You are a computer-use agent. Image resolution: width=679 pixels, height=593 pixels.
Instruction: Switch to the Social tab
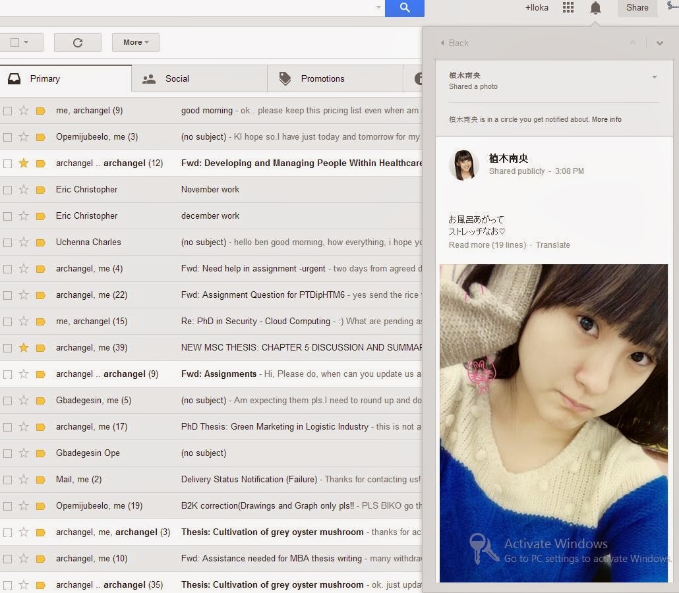click(x=200, y=79)
